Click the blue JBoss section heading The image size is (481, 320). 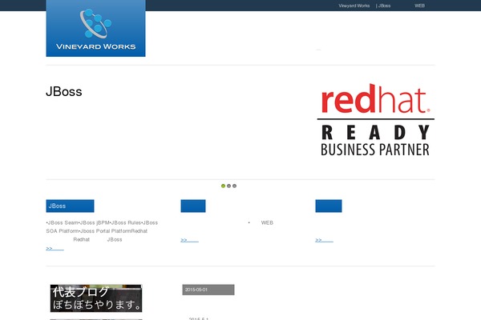70,206
